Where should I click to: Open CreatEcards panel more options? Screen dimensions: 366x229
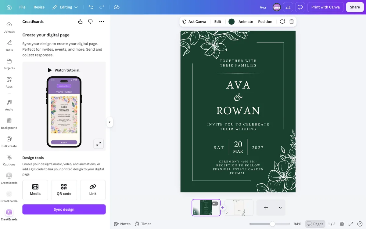tap(102, 22)
